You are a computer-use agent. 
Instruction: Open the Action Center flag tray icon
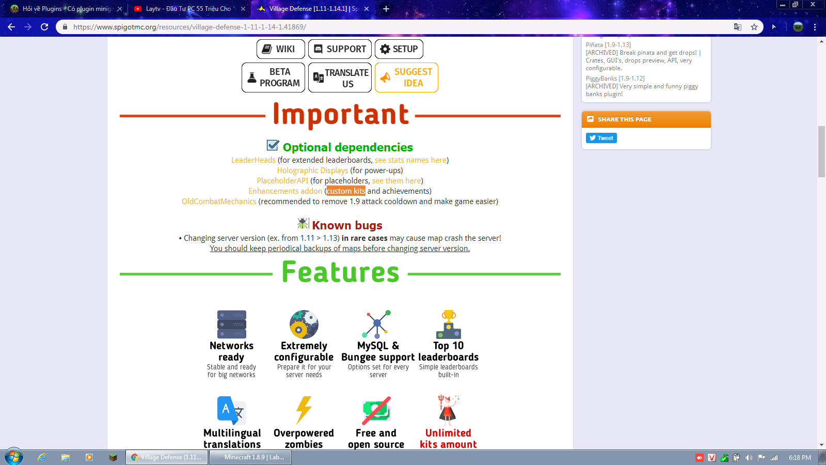[x=761, y=458]
